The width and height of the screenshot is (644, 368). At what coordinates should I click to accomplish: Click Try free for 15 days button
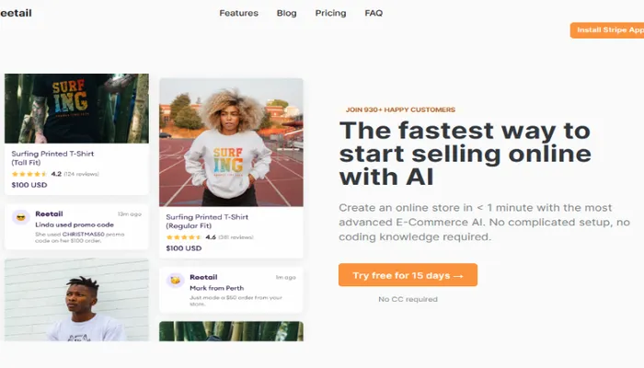pos(408,275)
